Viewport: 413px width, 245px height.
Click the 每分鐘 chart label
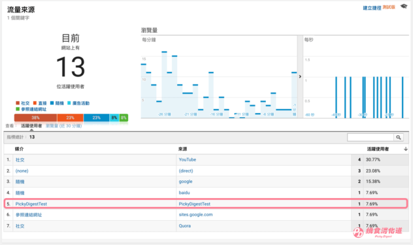(x=149, y=40)
